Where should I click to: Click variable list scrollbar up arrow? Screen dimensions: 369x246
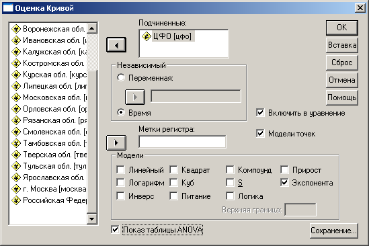tap(92, 28)
